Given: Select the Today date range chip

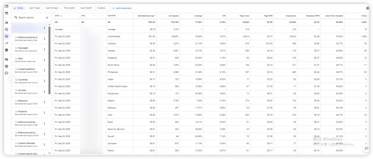Looking at the screenshot, I should [19, 8].
